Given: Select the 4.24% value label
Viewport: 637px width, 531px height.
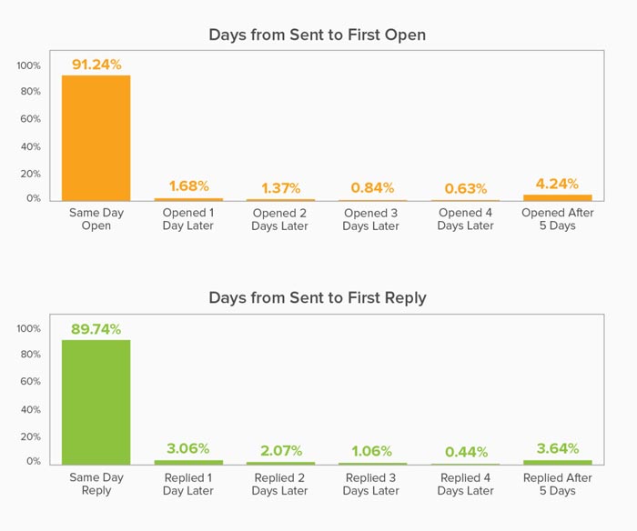Looking at the screenshot, I should (x=557, y=183).
